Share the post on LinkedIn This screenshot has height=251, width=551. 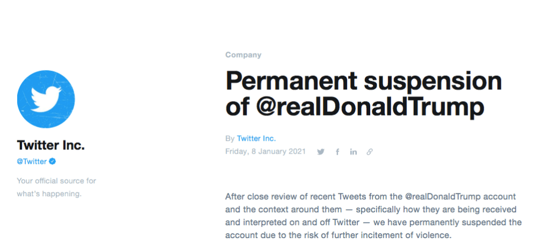pos(353,152)
